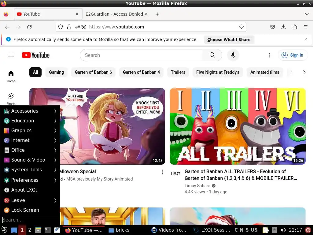The width and height of the screenshot is (313, 235).
Task: Select the YouTube browser tab
Action: [48, 14]
